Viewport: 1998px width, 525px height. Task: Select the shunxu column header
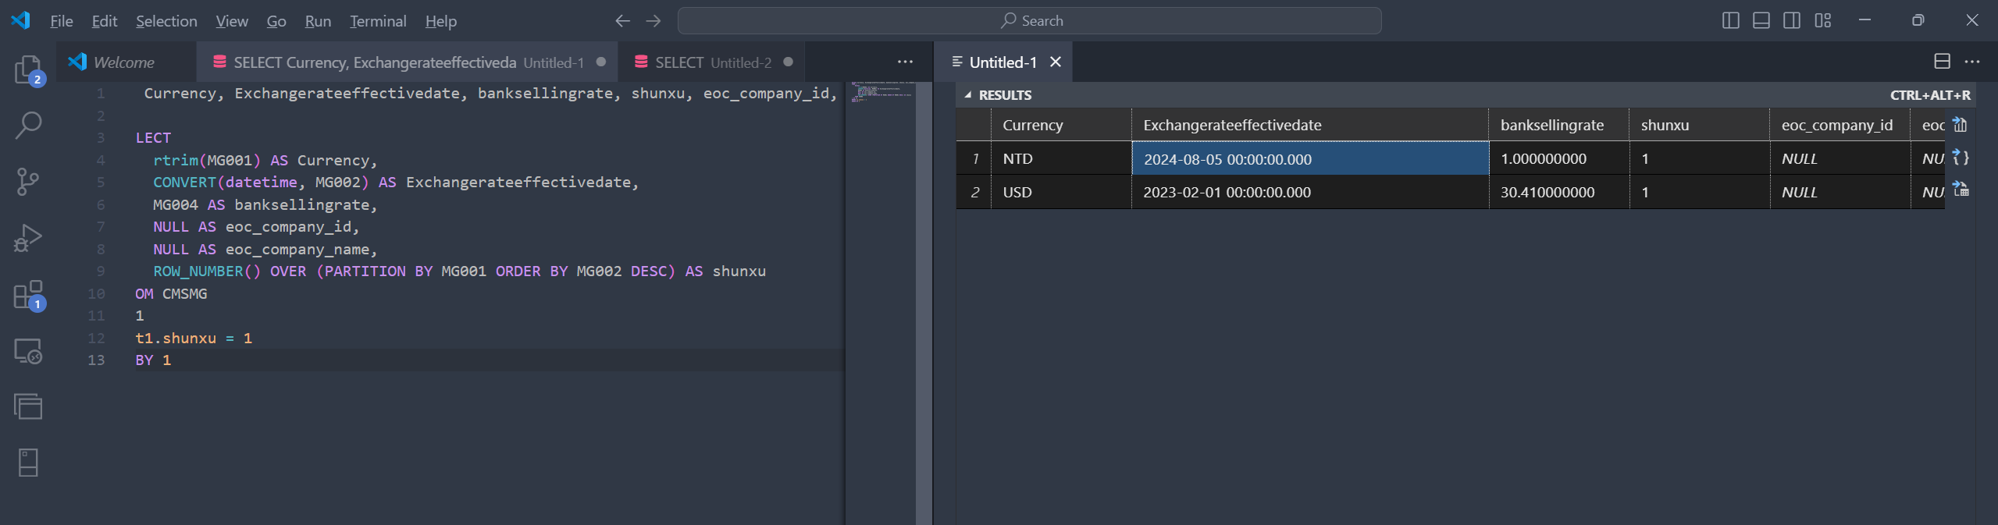pos(1700,125)
